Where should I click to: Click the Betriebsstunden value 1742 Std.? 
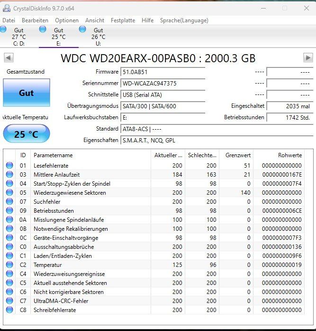pos(289,118)
